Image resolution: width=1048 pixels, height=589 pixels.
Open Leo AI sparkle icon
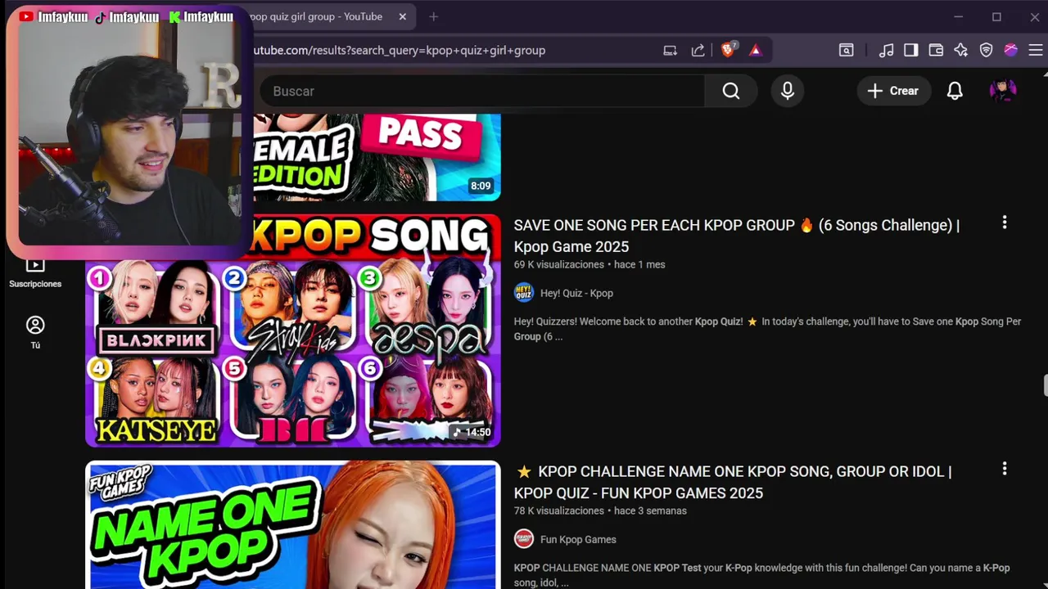pyautogui.click(x=961, y=50)
